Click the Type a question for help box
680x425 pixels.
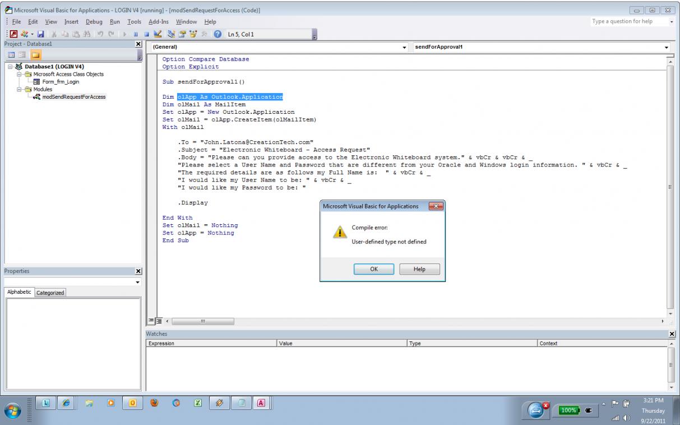[628, 21]
